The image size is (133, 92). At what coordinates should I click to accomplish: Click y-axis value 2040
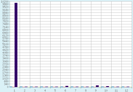coord(6,70)
